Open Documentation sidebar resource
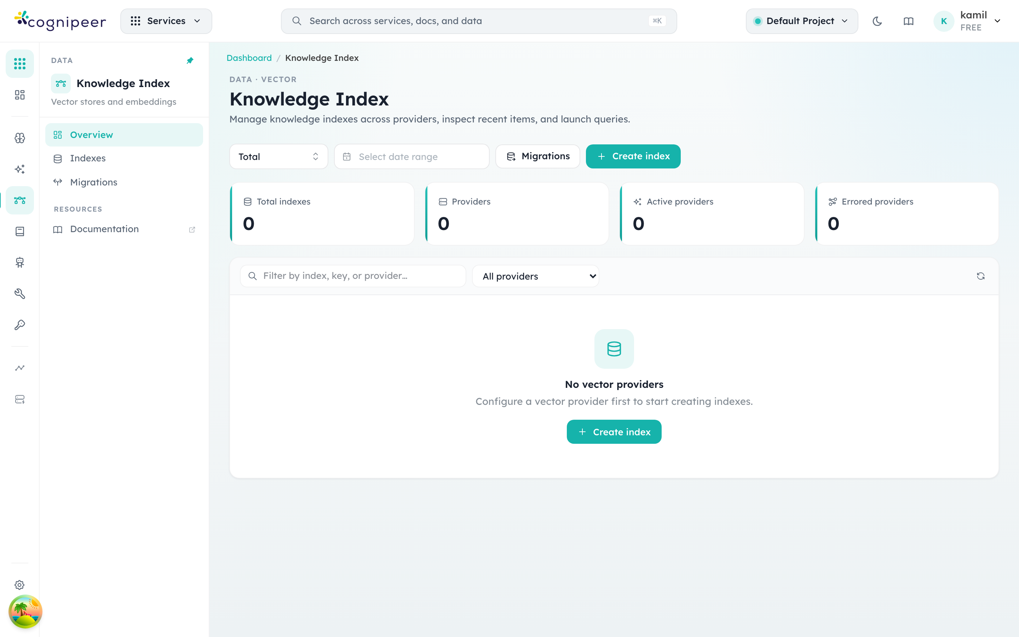 pyautogui.click(x=124, y=229)
